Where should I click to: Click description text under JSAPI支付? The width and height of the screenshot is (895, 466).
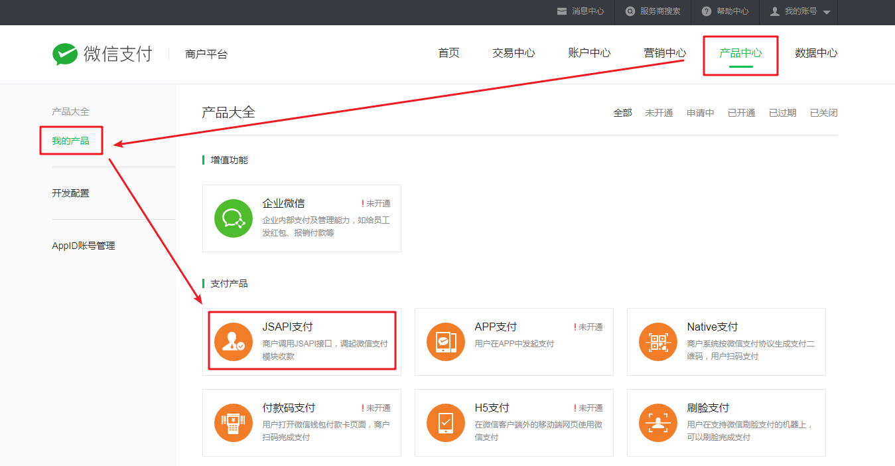coord(325,350)
